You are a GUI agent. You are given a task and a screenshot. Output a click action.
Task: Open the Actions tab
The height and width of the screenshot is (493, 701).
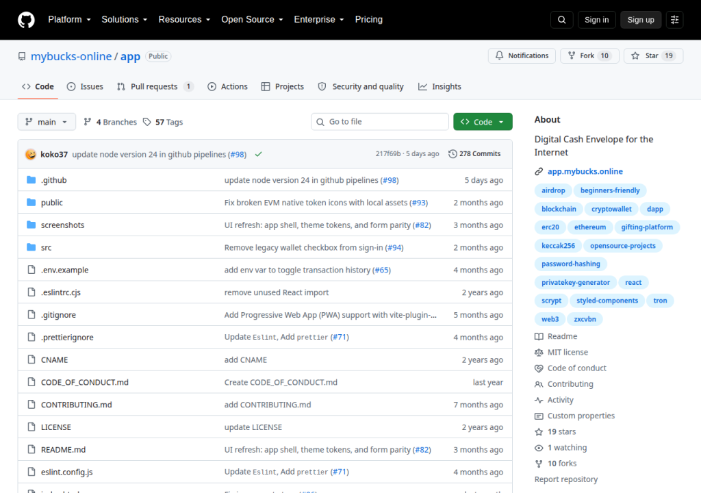pyautogui.click(x=227, y=86)
